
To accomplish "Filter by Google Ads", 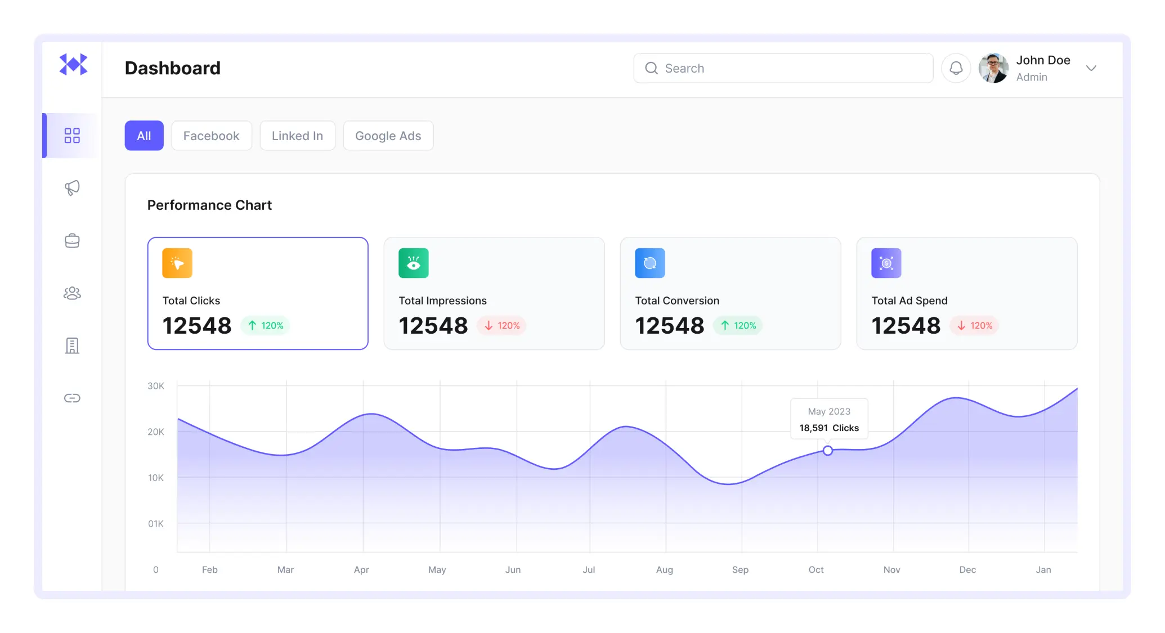I will 388,136.
